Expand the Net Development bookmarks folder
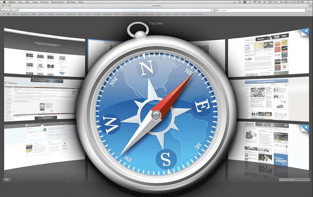The image size is (313, 197). (131, 14)
